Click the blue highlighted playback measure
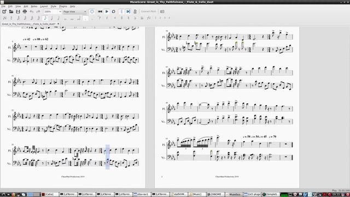Viewport: 350px width, 197px height. pyautogui.click(x=108, y=157)
